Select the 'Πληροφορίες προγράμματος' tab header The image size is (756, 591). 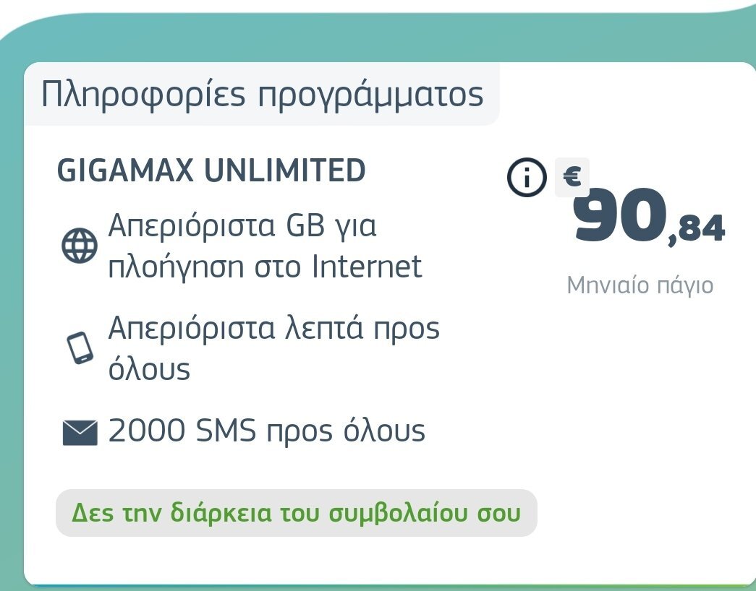pos(262,94)
